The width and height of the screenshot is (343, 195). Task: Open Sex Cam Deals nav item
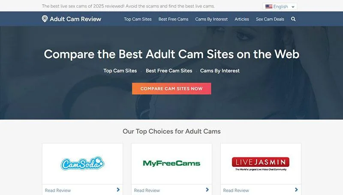[270, 19]
